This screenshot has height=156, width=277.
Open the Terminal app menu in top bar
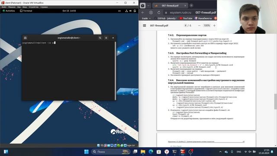point(26,11)
